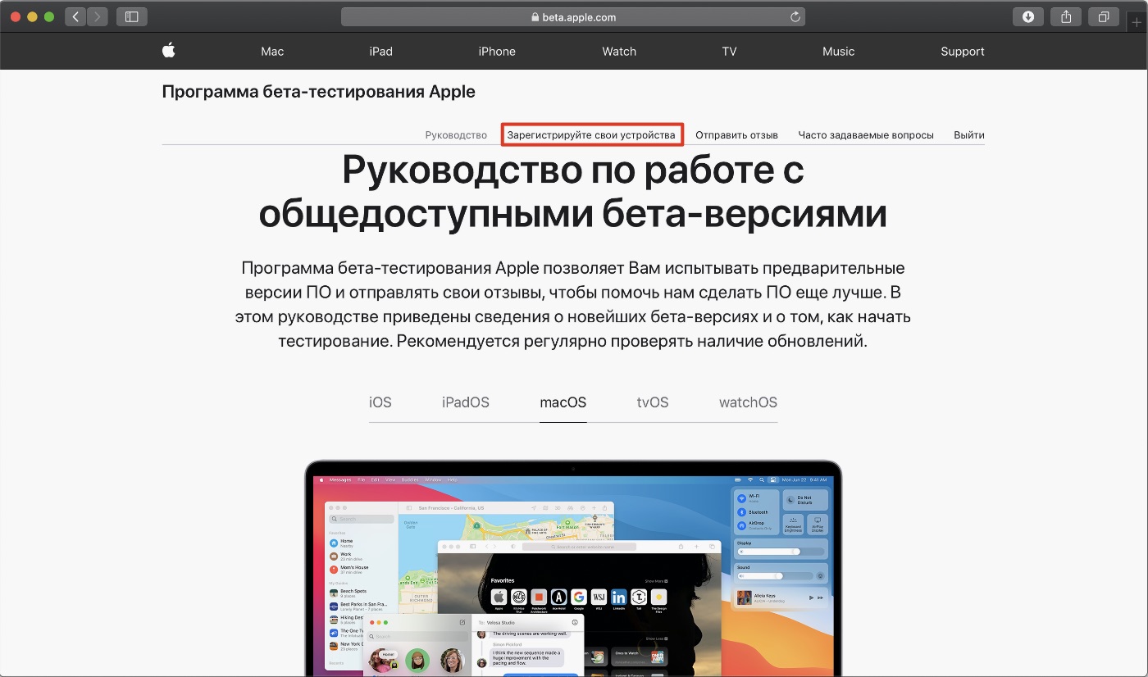Select the macOS tab

(563, 402)
